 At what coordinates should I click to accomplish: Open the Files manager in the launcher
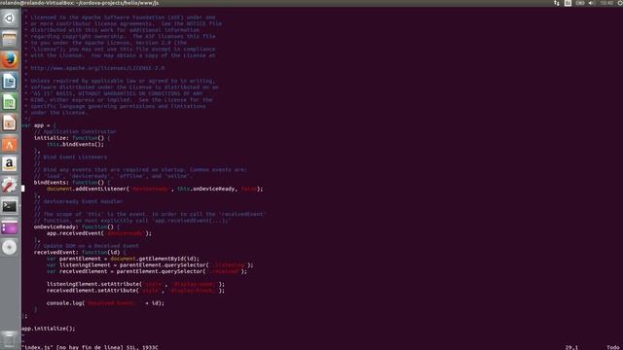coord(9,39)
